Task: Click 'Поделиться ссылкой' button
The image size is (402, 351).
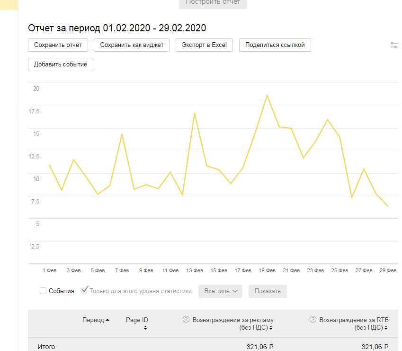Action: tap(275, 45)
